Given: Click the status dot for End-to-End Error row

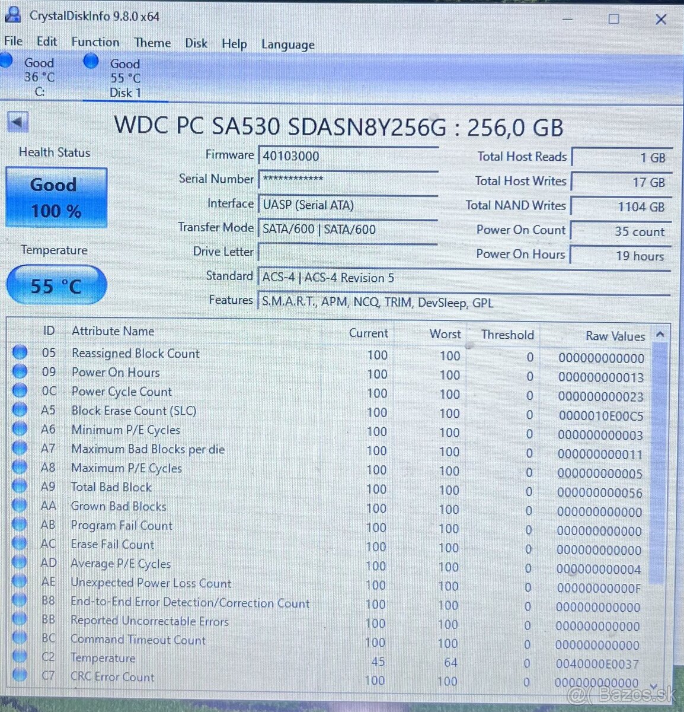Looking at the screenshot, I should 20,600.
